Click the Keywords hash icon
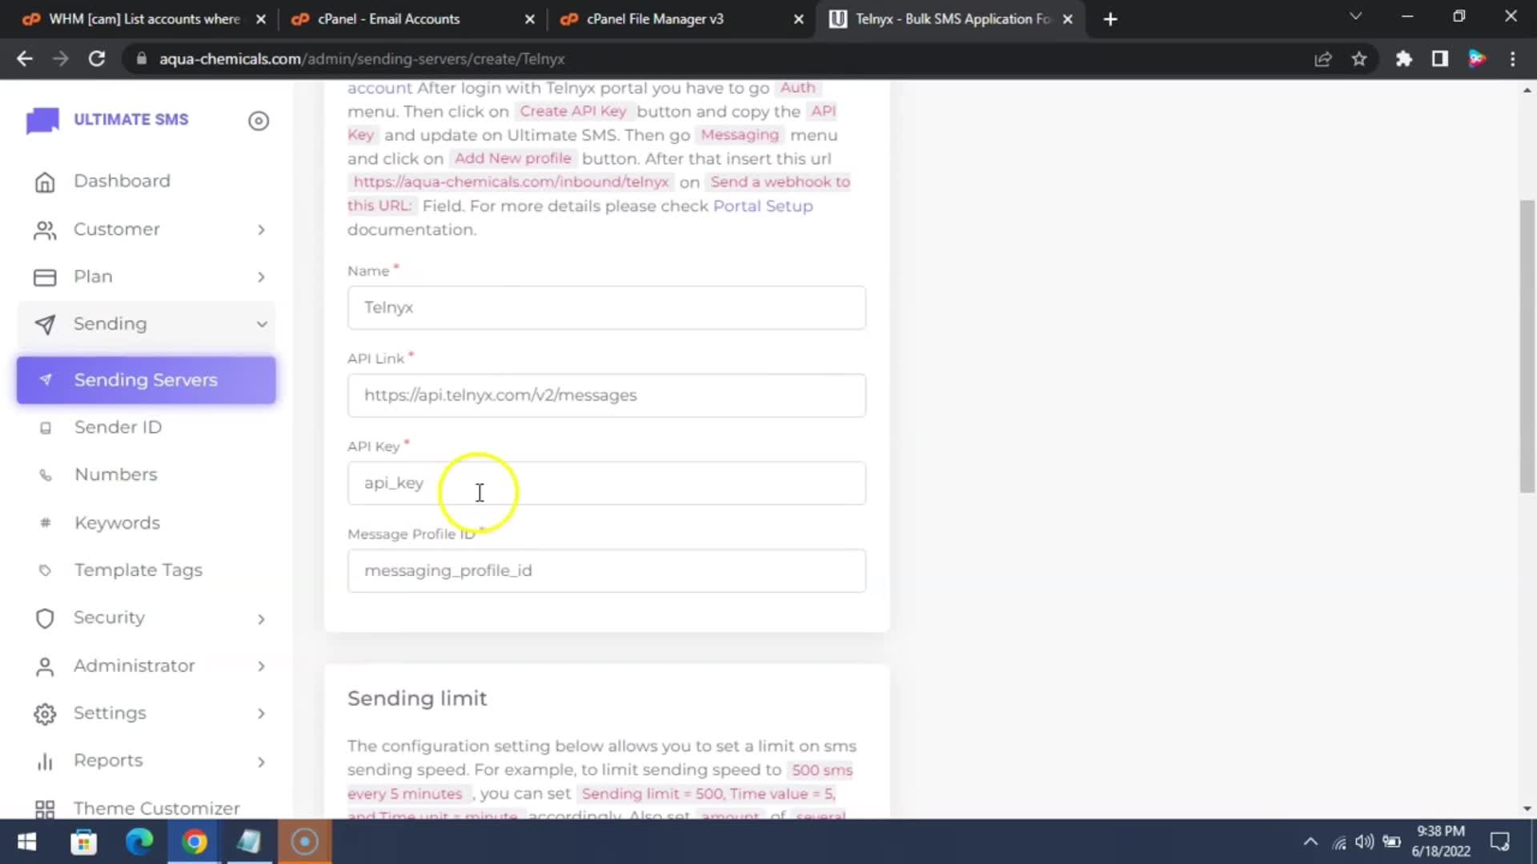Viewport: 1537px width, 864px height. [x=45, y=522]
